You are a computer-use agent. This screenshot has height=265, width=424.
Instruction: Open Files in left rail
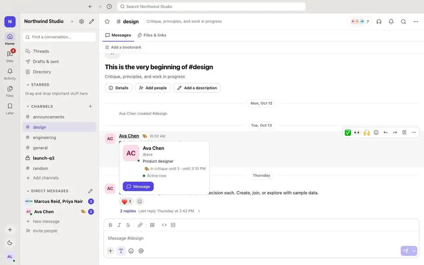(x=10, y=91)
